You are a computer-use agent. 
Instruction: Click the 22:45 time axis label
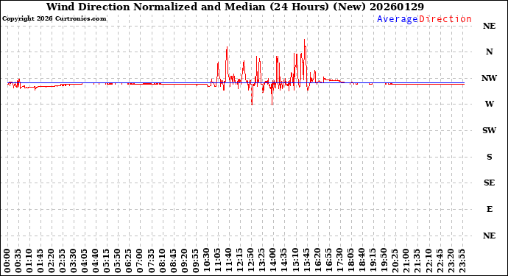click(x=440, y=261)
